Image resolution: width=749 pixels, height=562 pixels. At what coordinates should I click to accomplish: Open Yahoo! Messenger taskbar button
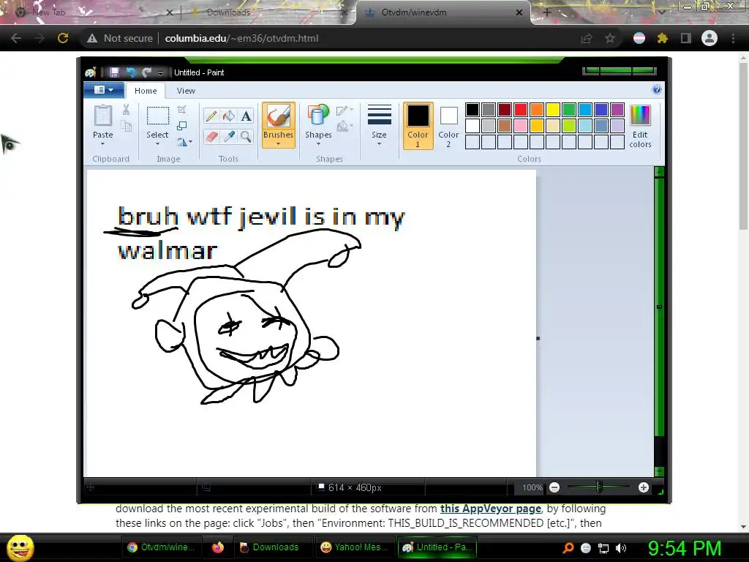[356, 547]
